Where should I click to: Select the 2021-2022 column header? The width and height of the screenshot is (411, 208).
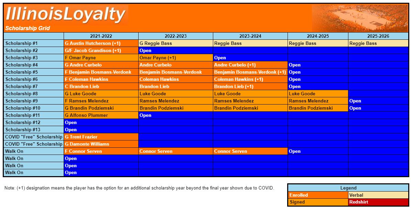tap(101, 36)
